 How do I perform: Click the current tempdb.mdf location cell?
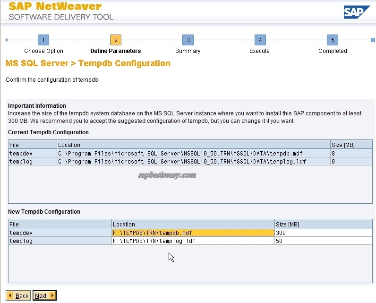tap(194, 153)
